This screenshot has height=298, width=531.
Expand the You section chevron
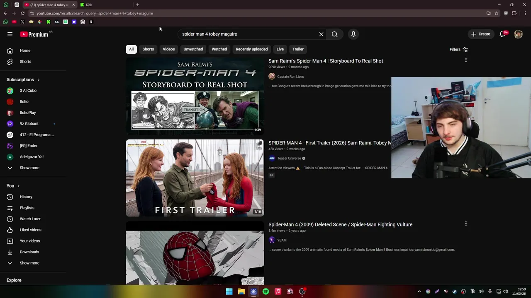pos(19,186)
